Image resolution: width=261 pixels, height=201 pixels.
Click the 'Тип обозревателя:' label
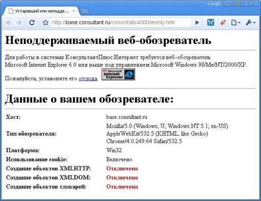point(31,134)
